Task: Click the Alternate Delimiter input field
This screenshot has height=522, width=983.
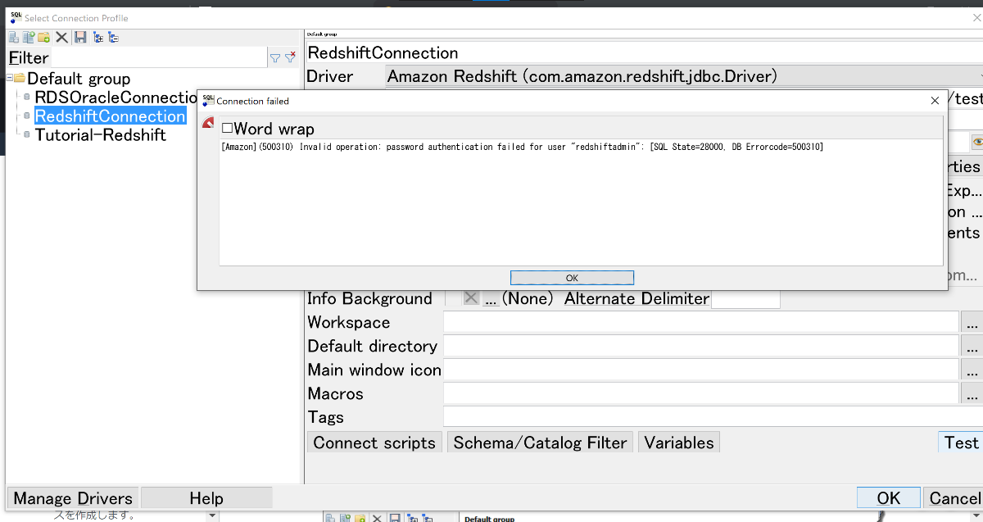Action: click(x=745, y=299)
